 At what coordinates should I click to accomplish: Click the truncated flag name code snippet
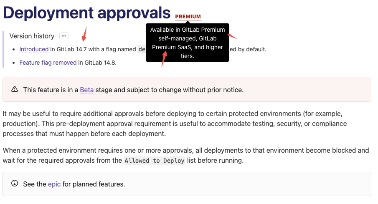(x=142, y=49)
